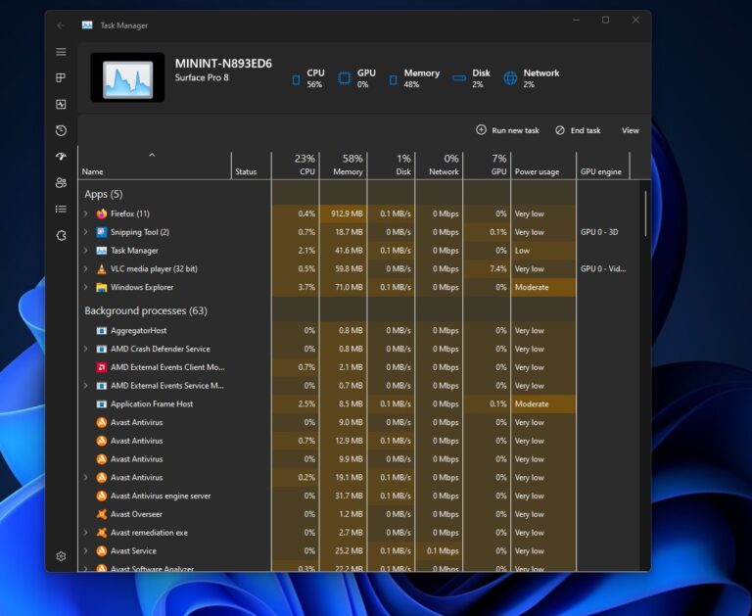
Task: Select the Application Frame Host row
Action: [358, 403]
